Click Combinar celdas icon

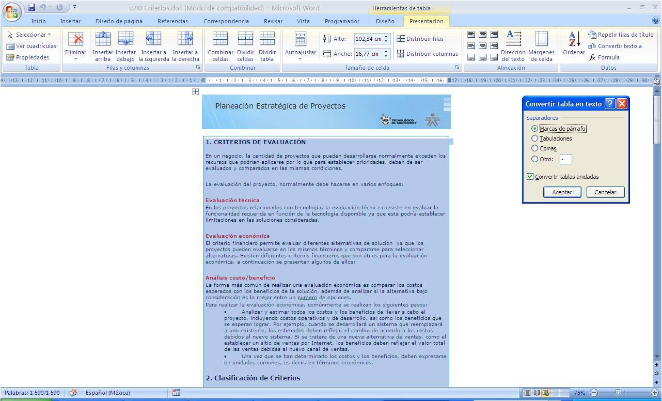pyautogui.click(x=220, y=39)
